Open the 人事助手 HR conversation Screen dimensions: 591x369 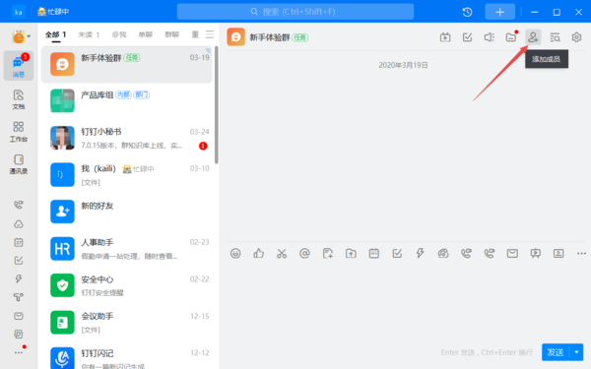click(x=127, y=249)
